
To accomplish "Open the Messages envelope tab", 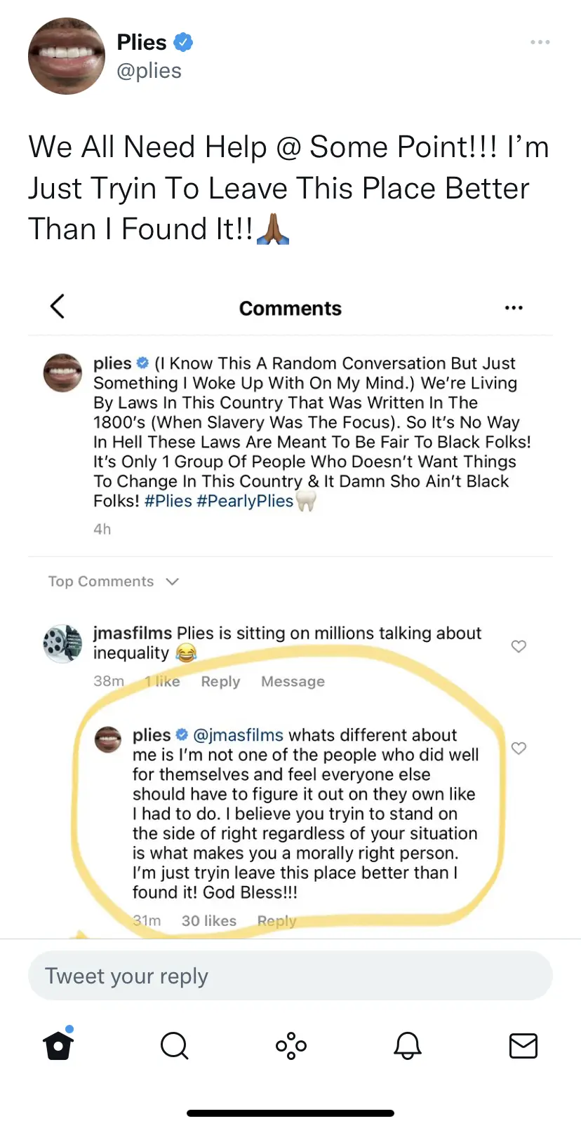I will click(x=523, y=1046).
